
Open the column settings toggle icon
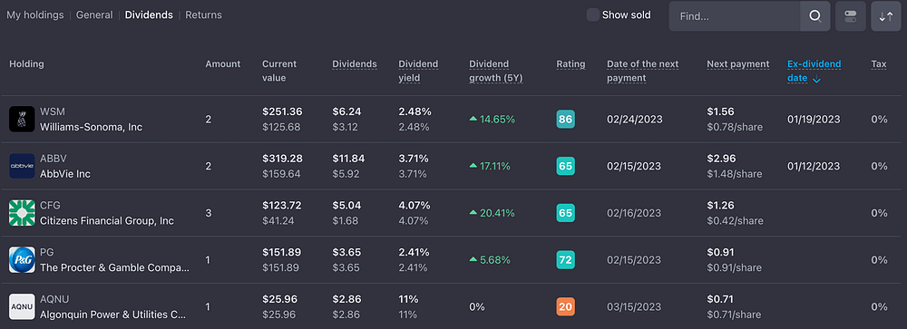coord(851,16)
